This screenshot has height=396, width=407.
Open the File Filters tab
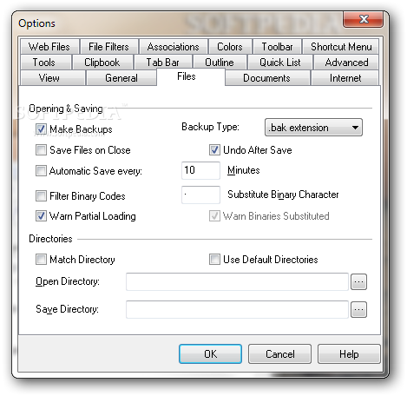[x=108, y=47]
